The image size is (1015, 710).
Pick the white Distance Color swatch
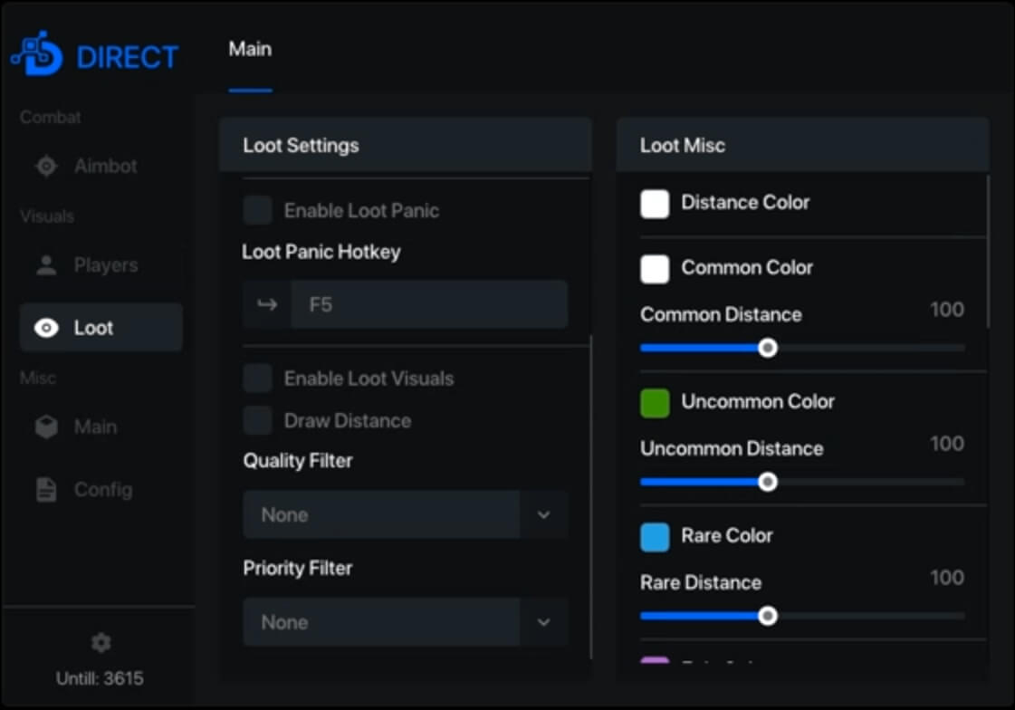655,204
